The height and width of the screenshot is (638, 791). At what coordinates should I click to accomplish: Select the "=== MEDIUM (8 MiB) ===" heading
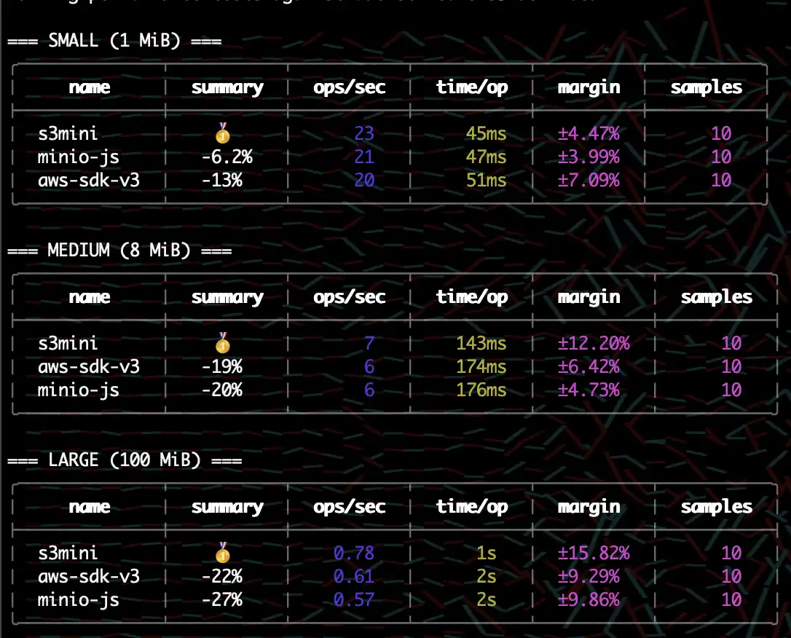click(119, 250)
